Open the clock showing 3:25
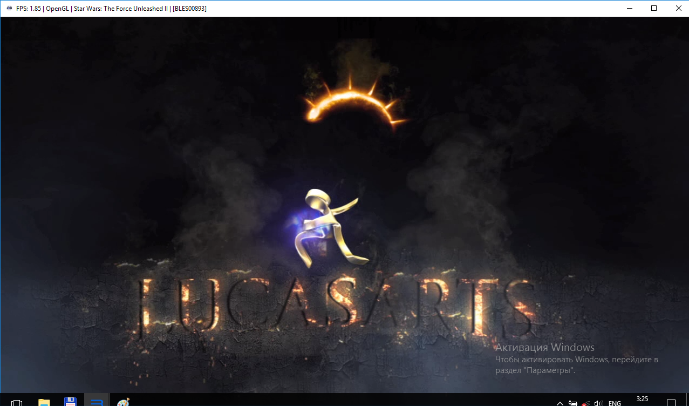The image size is (689, 406). [642, 400]
